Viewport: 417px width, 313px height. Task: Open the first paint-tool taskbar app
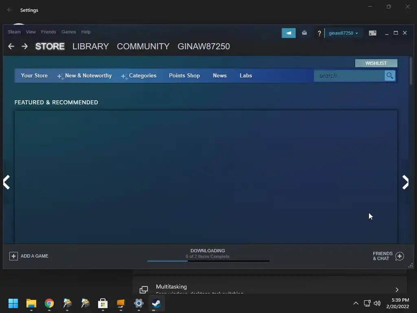coord(67,303)
